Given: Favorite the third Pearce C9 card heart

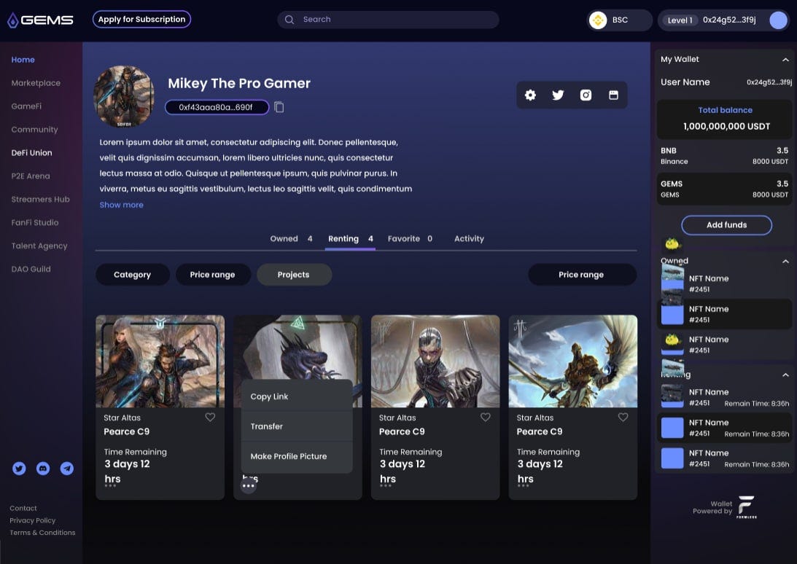Looking at the screenshot, I should click(486, 417).
